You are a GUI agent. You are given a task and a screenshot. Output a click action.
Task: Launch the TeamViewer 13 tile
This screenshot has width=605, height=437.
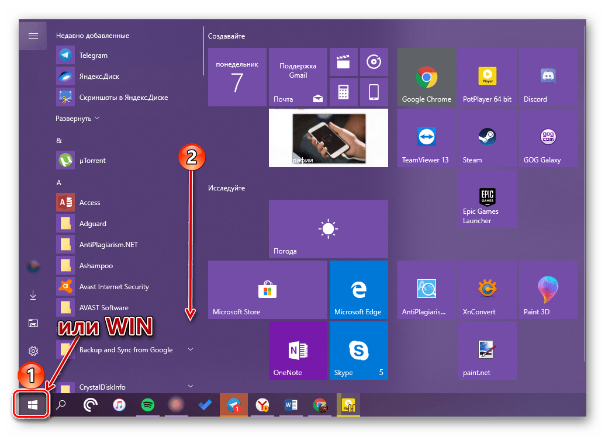tap(427, 138)
